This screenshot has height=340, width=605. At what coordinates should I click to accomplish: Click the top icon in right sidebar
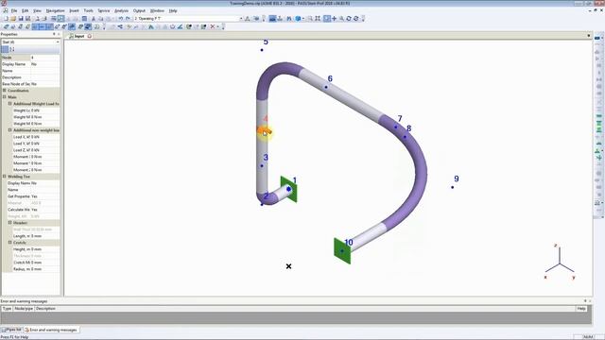597,38
